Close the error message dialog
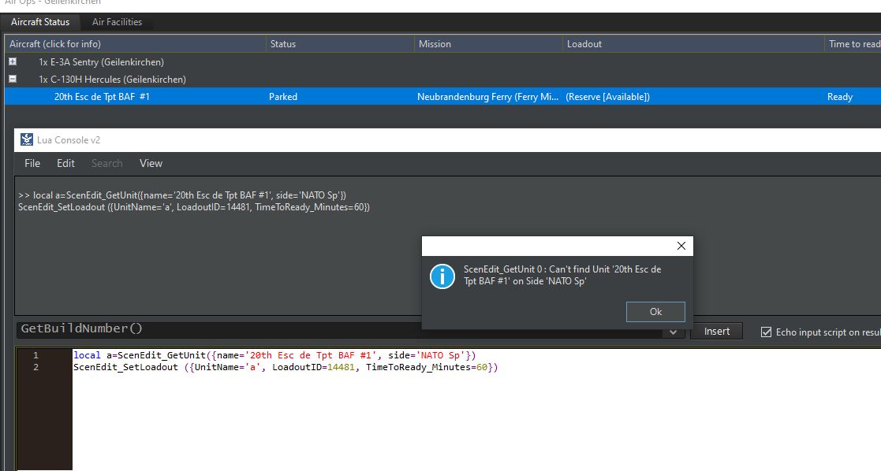Viewport: 881px width, 471px height. (681, 246)
